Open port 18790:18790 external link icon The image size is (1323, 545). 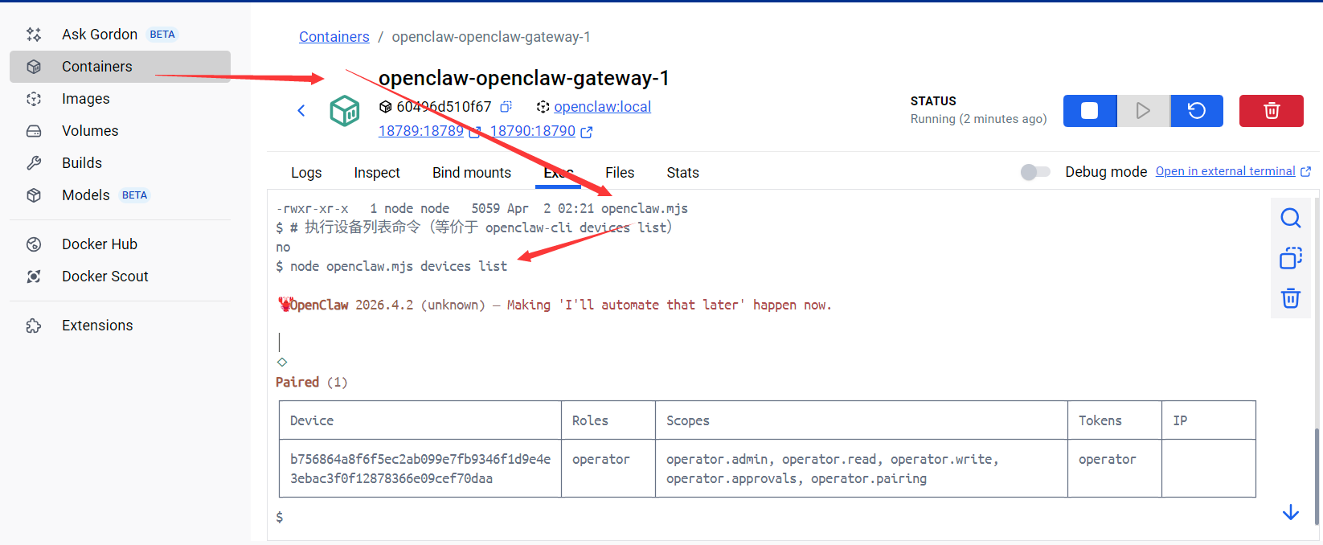coord(587,132)
